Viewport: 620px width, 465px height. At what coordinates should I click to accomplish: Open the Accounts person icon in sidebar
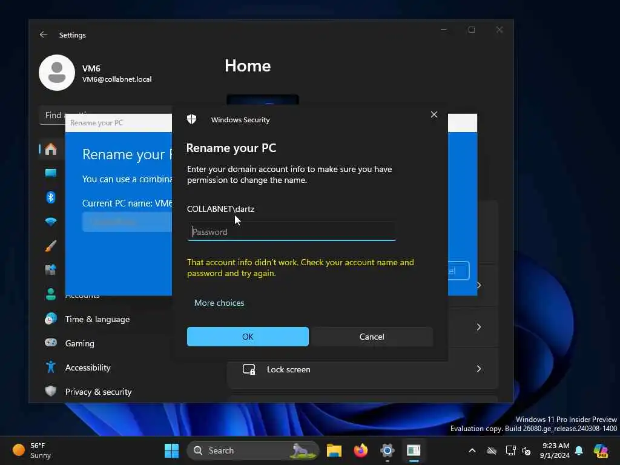[x=51, y=294]
